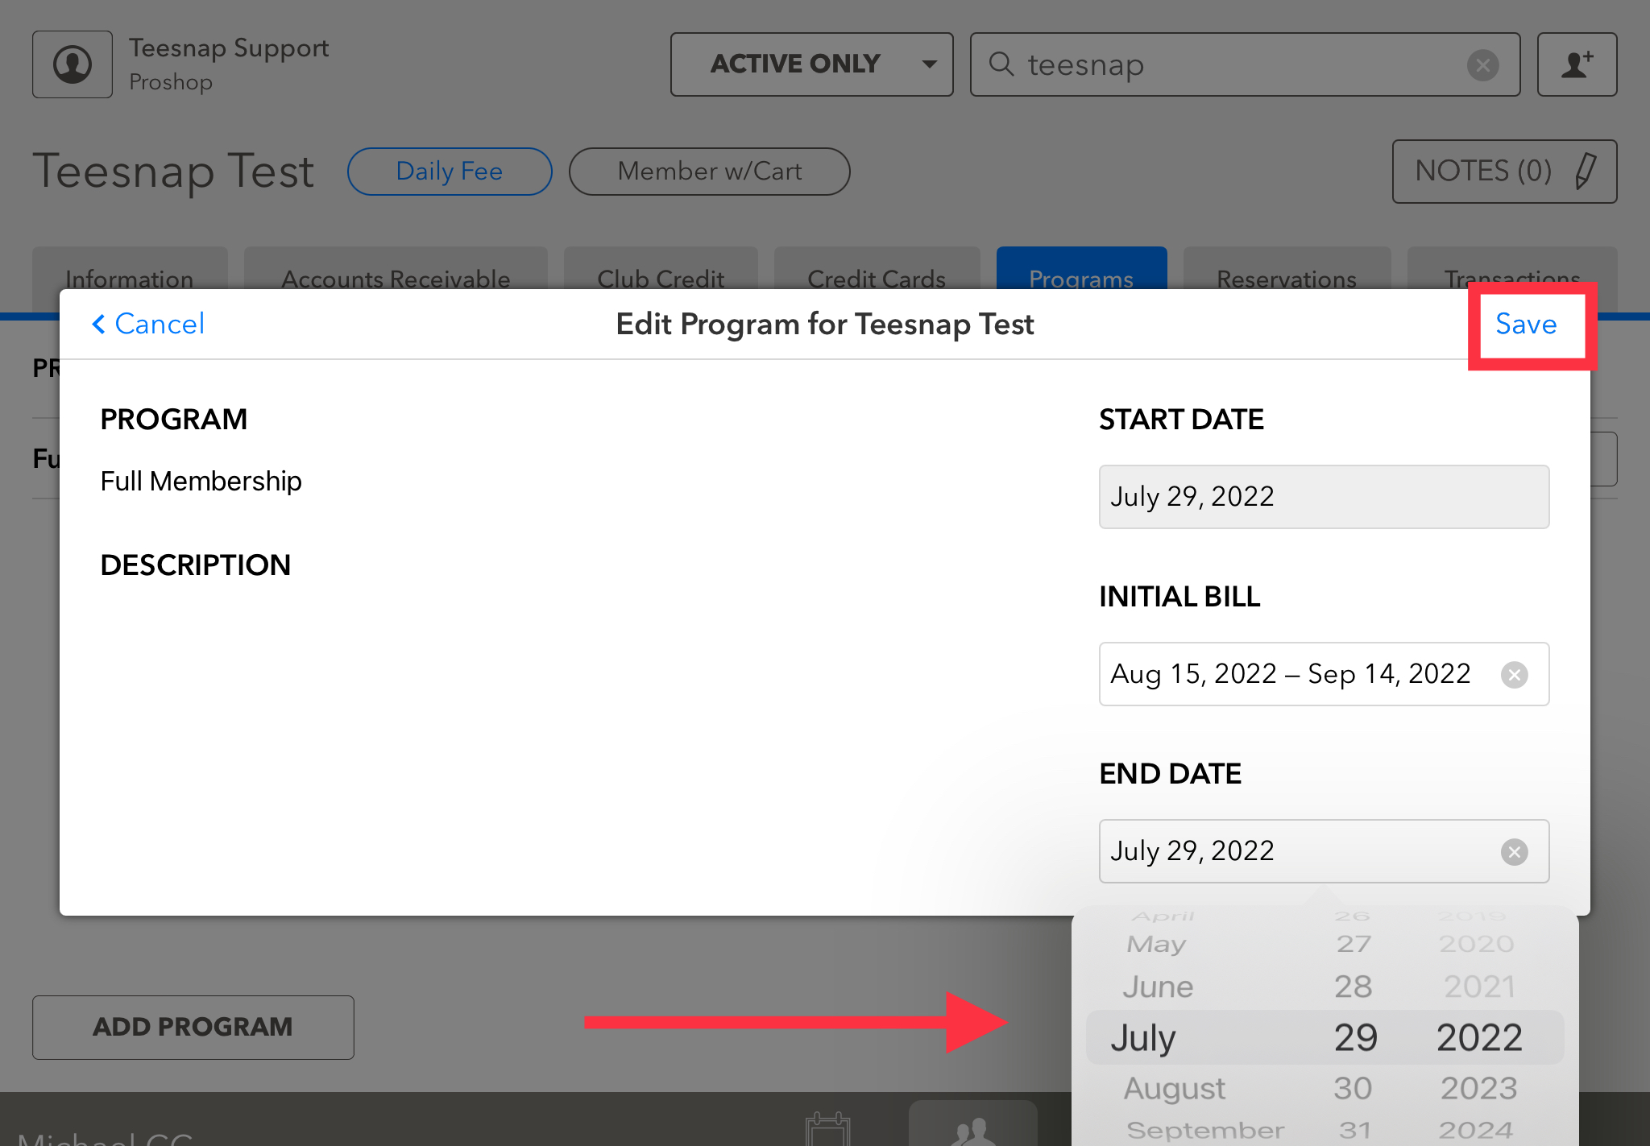The width and height of the screenshot is (1650, 1146).
Task: Select the Member w/Cart membership toggle
Action: click(708, 172)
